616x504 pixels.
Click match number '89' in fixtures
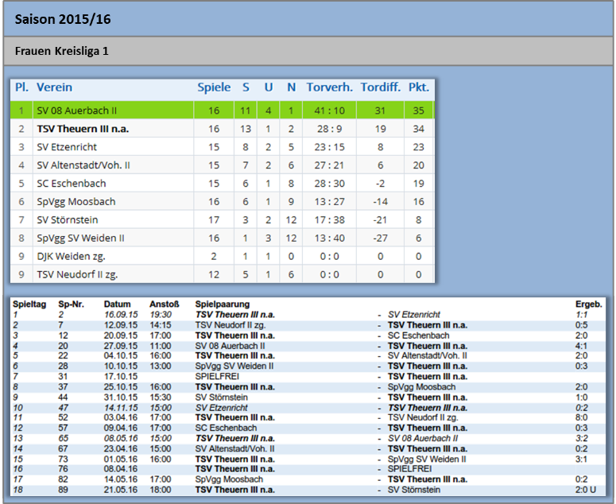(x=64, y=490)
